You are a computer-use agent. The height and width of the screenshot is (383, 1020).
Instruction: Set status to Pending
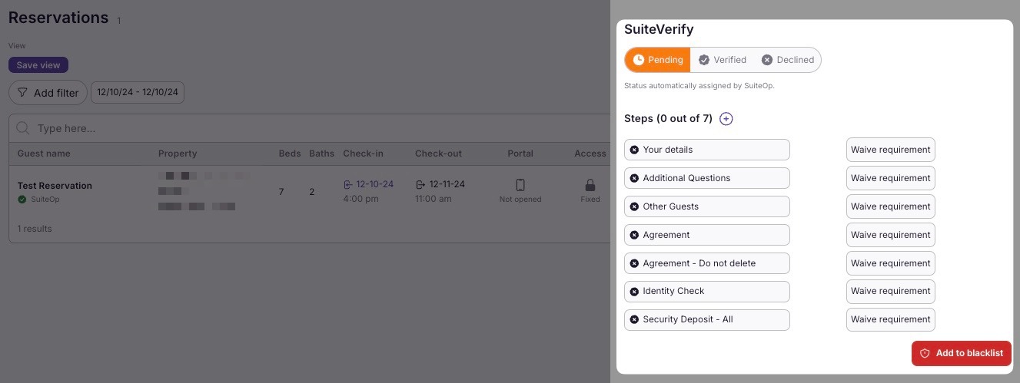pyautogui.click(x=658, y=60)
